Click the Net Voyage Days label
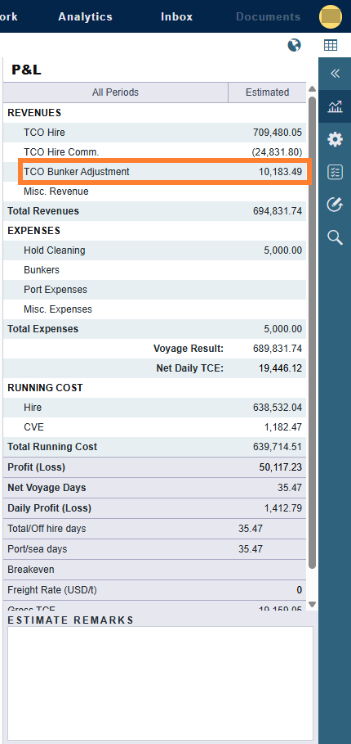This screenshot has width=351, height=744. (47, 487)
